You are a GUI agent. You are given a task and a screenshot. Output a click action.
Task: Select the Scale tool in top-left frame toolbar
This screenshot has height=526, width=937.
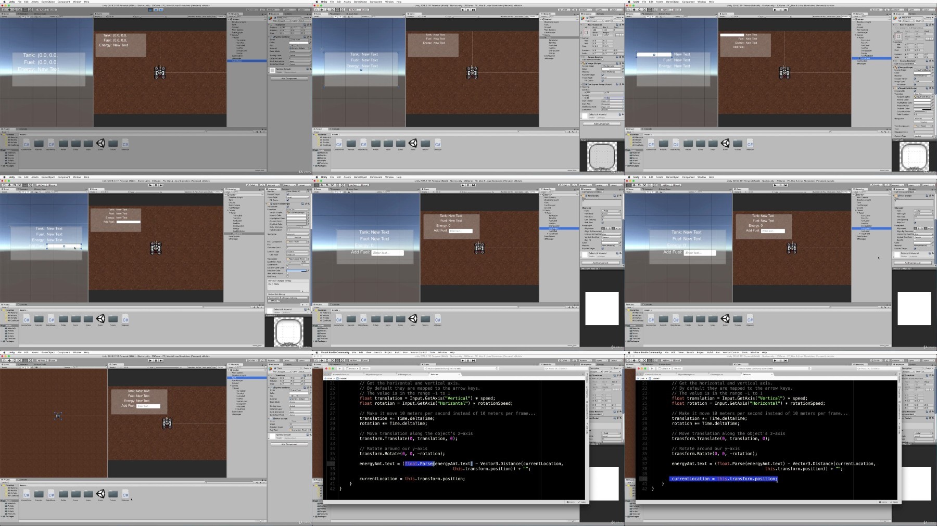click(20, 10)
